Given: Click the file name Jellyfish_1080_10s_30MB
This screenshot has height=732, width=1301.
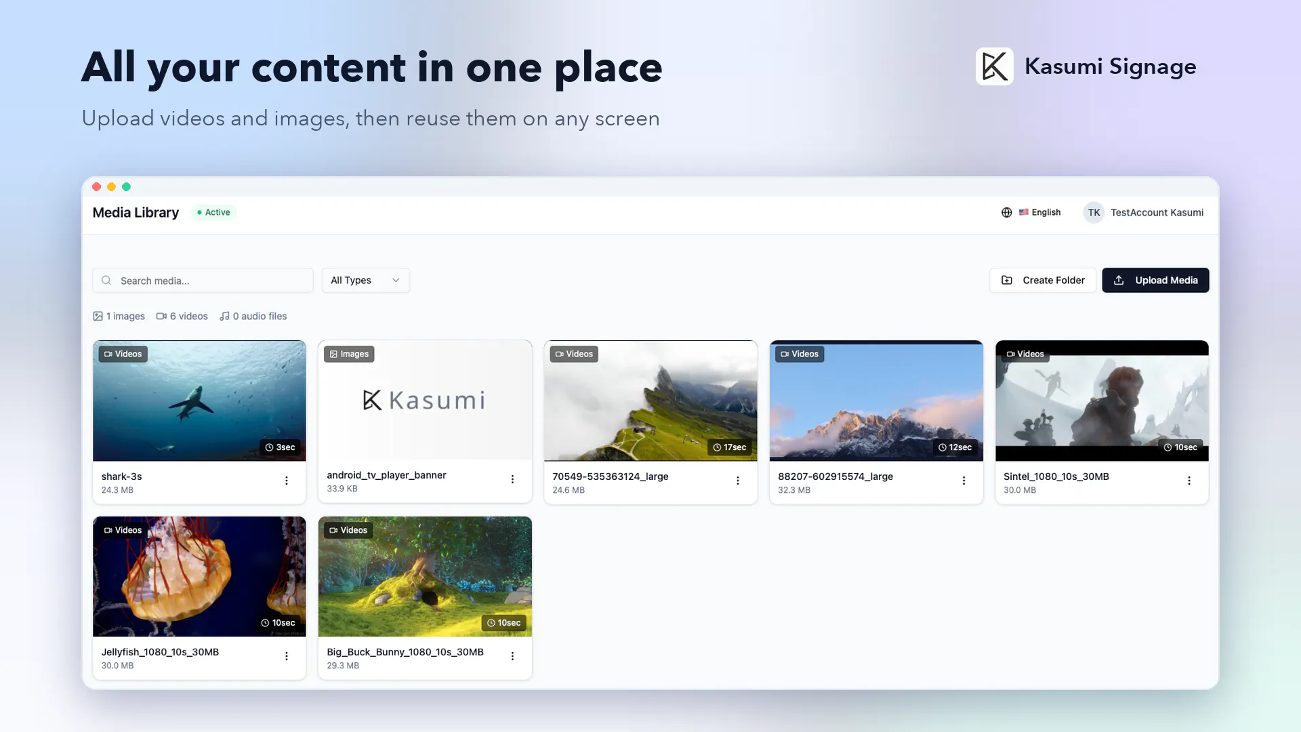Looking at the screenshot, I should (160, 652).
